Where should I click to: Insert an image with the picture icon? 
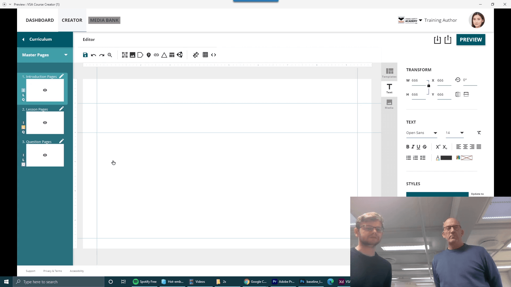pos(132,55)
